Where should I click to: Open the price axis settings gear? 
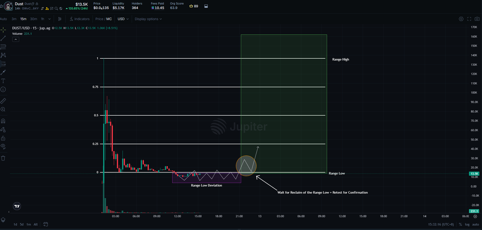pos(475,216)
